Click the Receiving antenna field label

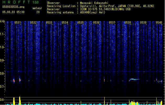[60, 12]
